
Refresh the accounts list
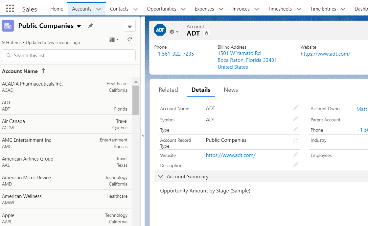(130, 39)
